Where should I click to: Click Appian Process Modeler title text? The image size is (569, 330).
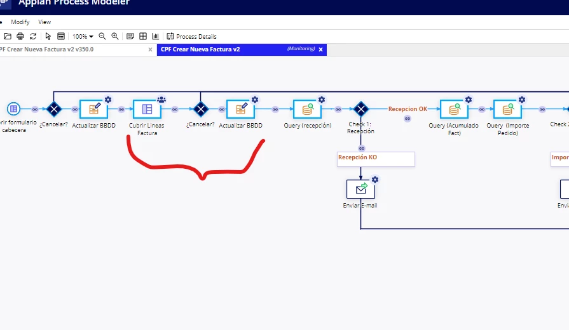(74, 3)
